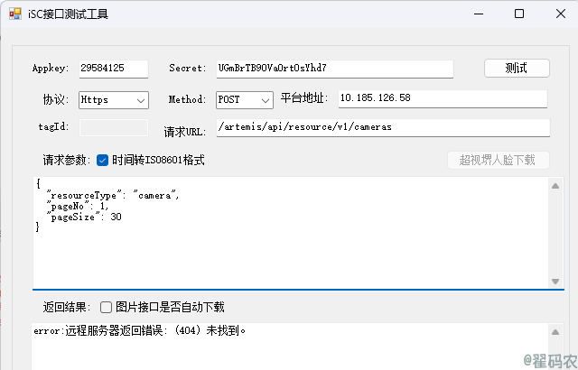578x370 pixels.
Task: Click the iSC app icon in title bar
Action: click(x=15, y=14)
